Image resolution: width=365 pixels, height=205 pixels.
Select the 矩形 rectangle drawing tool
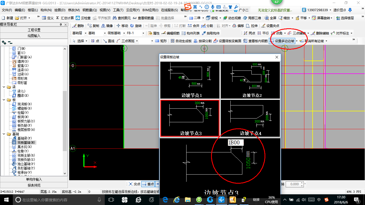161,41
